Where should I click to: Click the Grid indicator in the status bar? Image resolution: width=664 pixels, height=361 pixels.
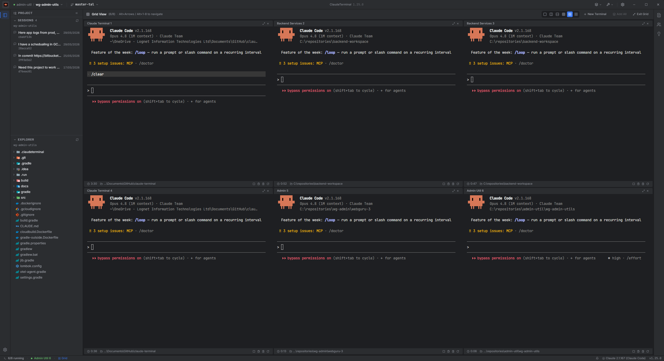(x=63, y=358)
